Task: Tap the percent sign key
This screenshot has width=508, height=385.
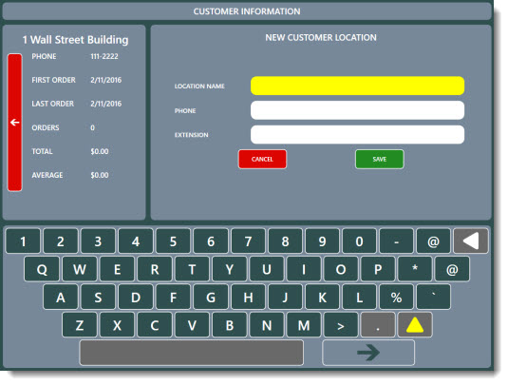Action: [397, 298]
